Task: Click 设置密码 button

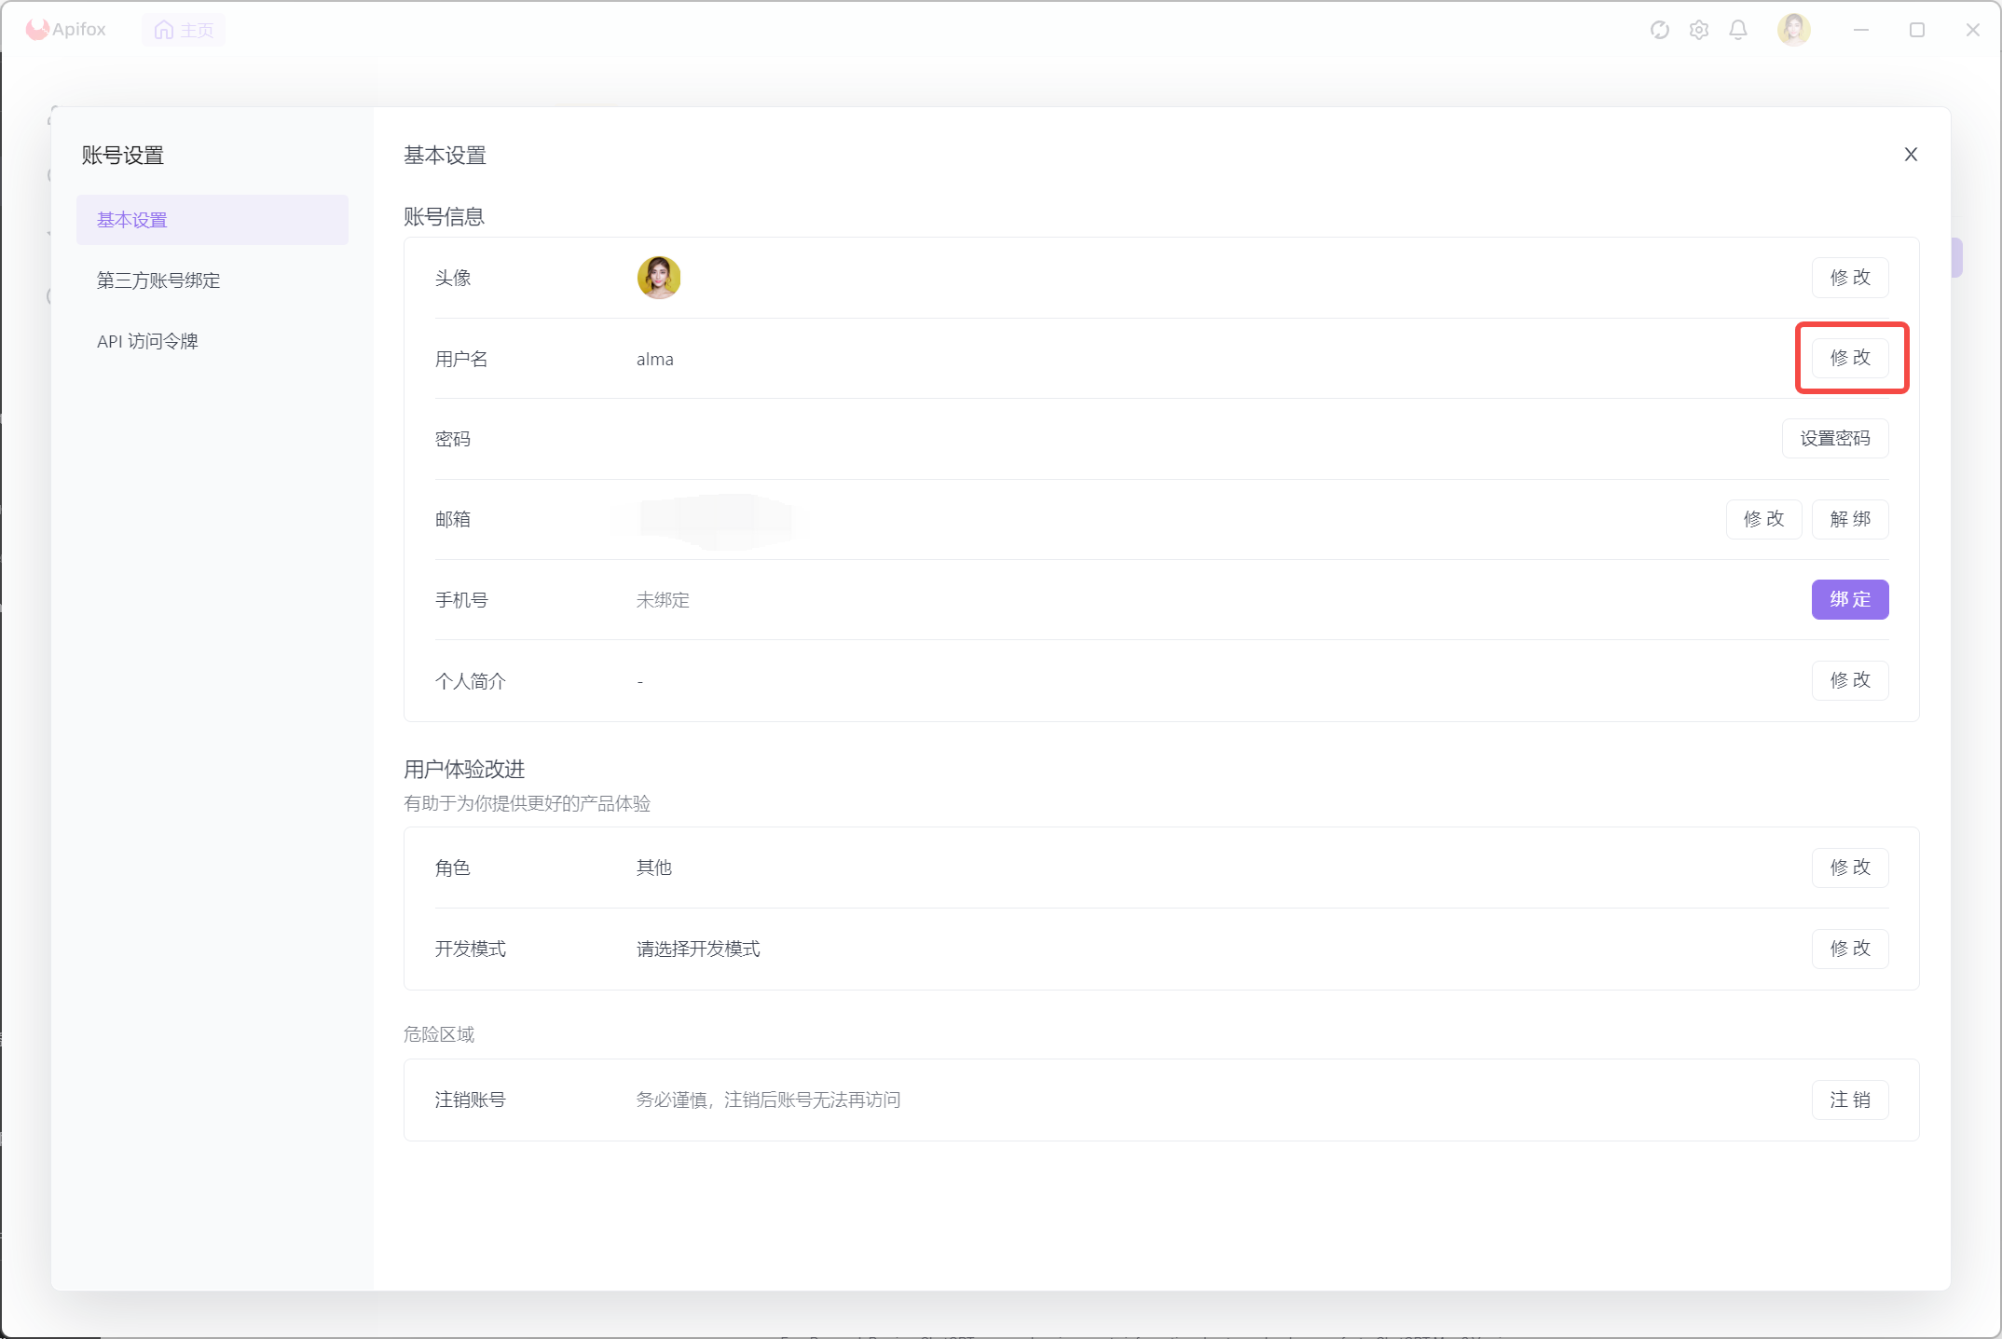Action: coord(1834,439)
